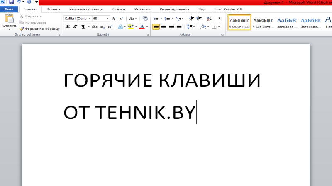Image resolution: width=332 pixels, height=186 pixels.
Task: Switch to the Главная tab
Action: pyautogui.click(x=30, y=9)
